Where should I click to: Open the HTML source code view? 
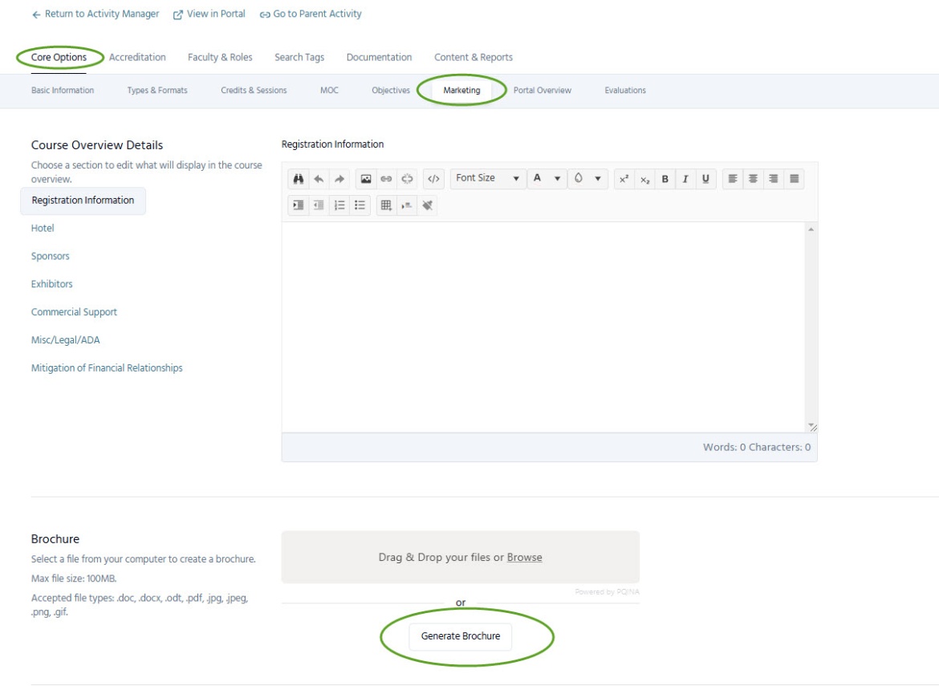tap(433, 179)
